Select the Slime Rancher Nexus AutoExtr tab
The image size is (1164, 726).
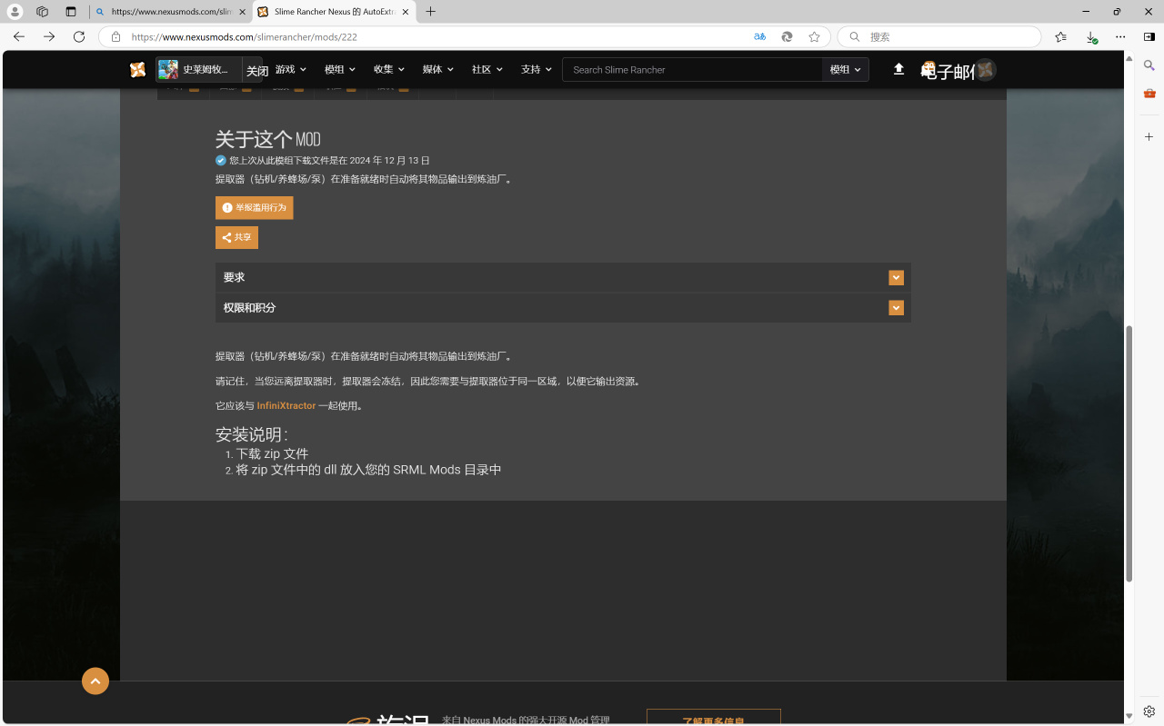click(x=333, y=12)
